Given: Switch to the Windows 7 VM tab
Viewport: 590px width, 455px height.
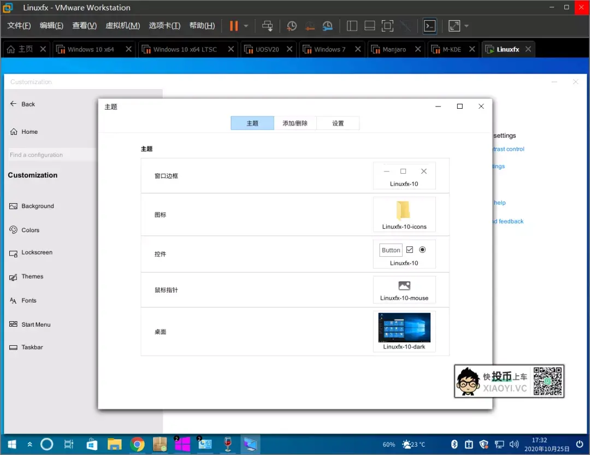Looking at the screenshot, I should (x=329, y=49).
